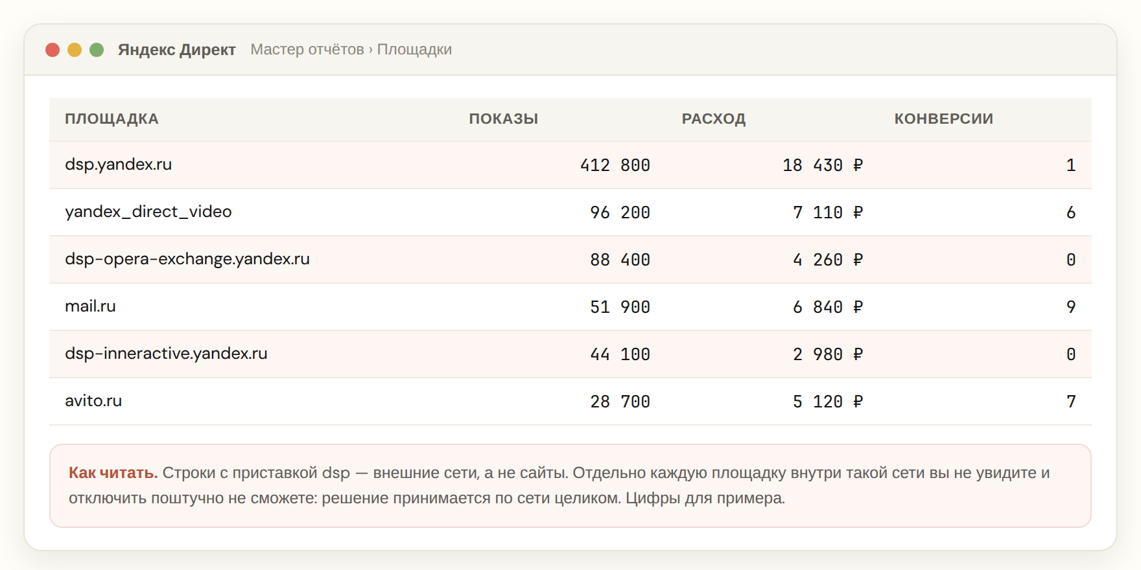
Task: Click impressions value 412 800
Action: [615, 165]
